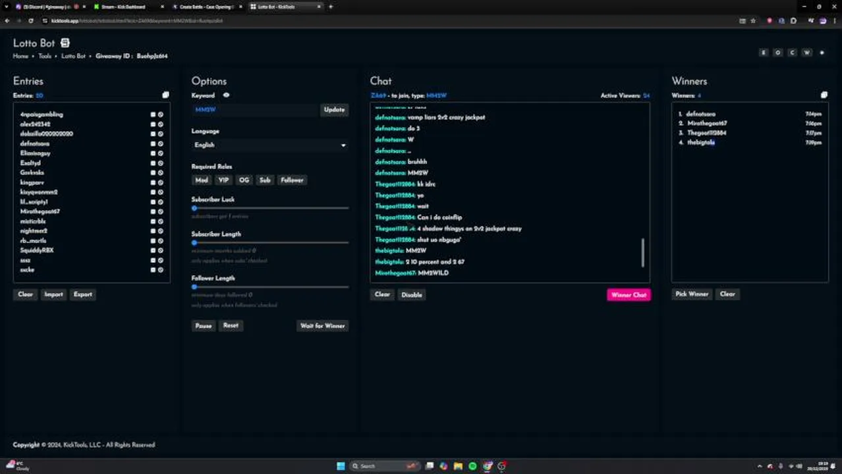Image resolution: width=842 pixels, height=474 pixels.
Task: Open Spotify from the taskbar
Action: (x=472, y=466)
